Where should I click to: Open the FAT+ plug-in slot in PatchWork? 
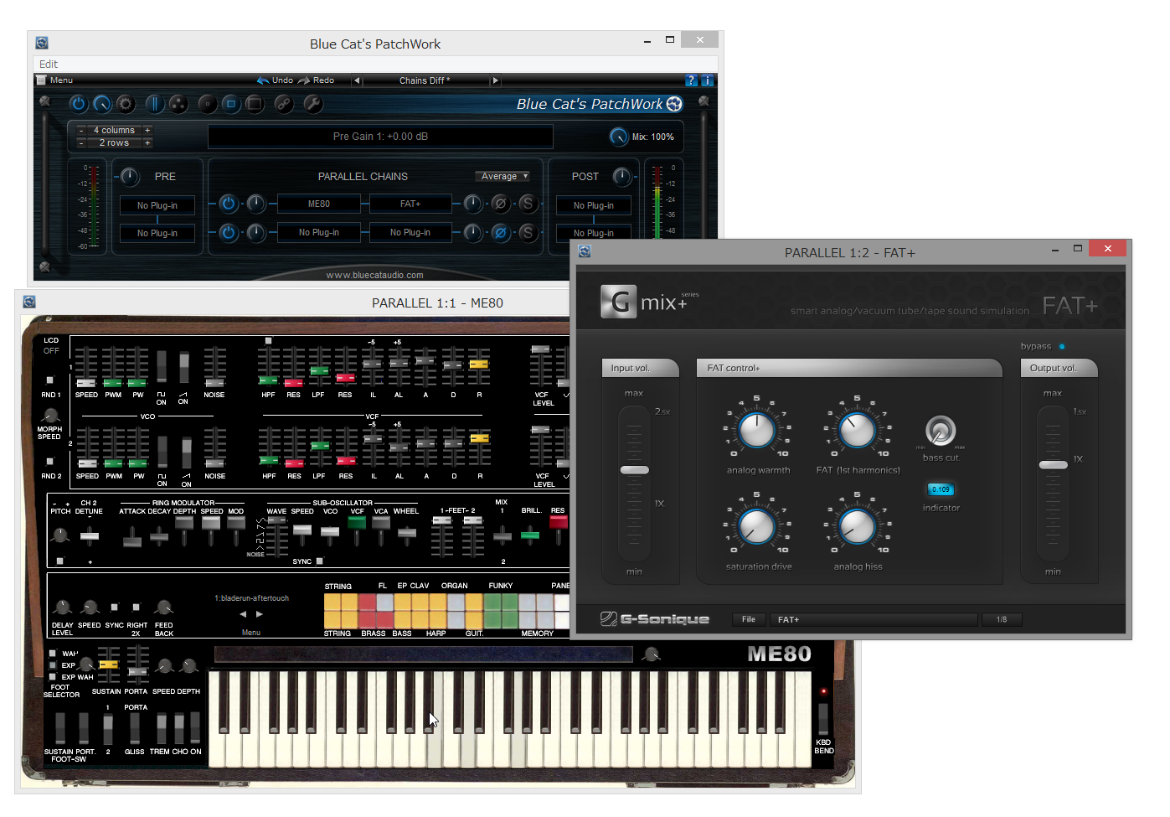(410, 204)
